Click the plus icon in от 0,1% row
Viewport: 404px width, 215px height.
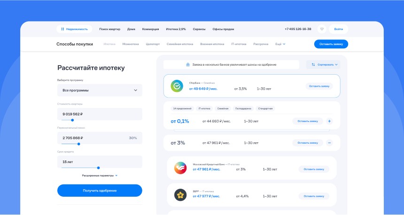point(329,121)
